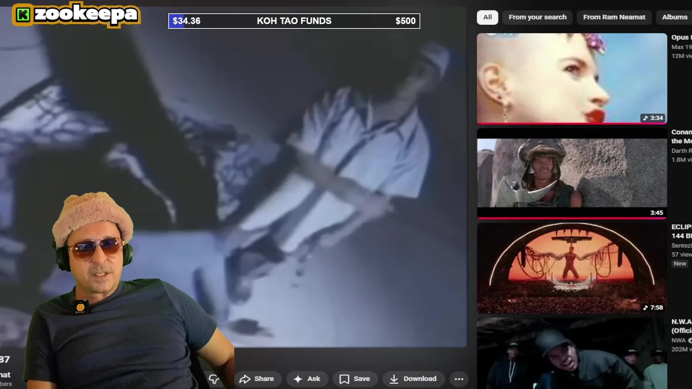Click the 3:45 duration badge
Image resolution: width=692 pixels, height=389 pixels.
point(656,213)
